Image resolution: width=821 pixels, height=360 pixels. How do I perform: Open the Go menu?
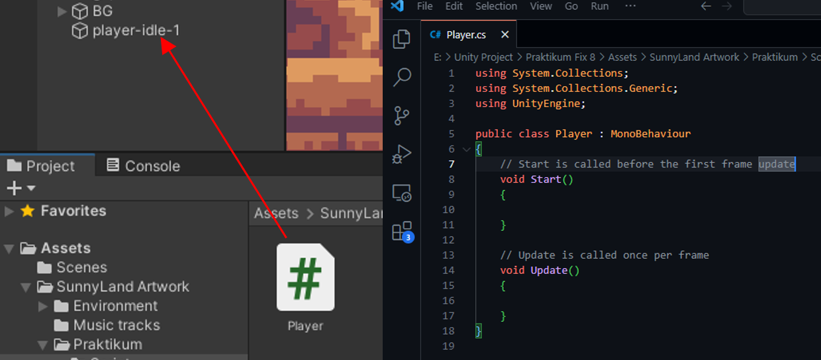[571, 6]
